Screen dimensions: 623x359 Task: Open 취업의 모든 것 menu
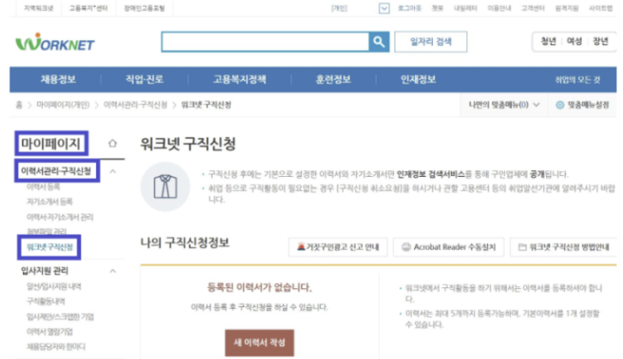578,79
